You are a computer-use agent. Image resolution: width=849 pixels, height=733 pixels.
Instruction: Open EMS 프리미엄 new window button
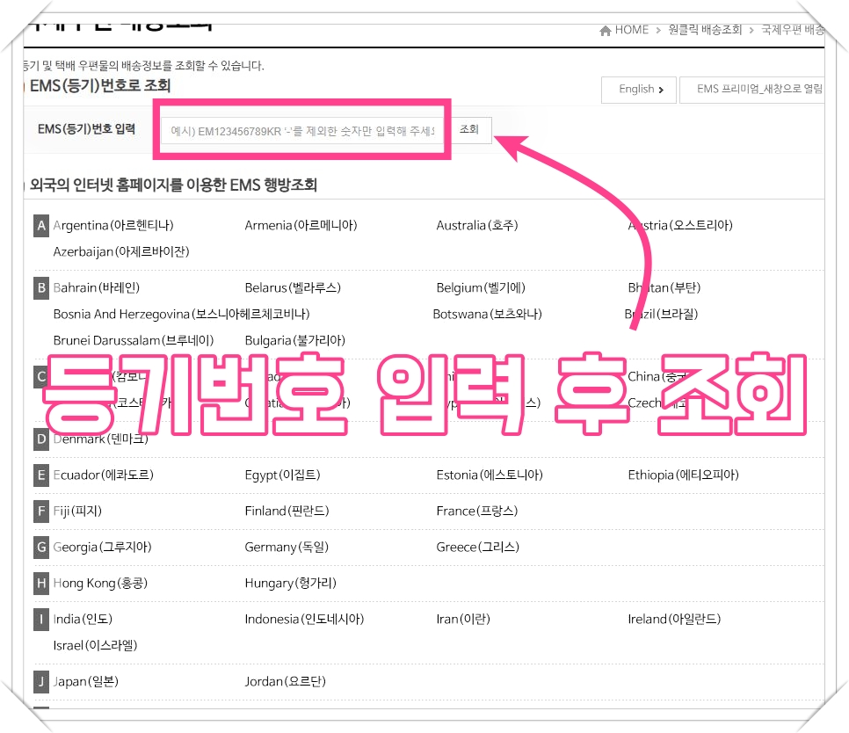point(752,90)
